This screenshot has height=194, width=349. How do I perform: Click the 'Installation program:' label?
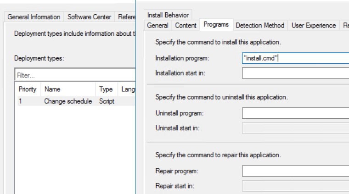pos(182,58)
